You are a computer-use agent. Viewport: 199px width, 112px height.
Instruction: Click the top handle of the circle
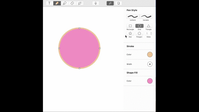pos(79,28)
